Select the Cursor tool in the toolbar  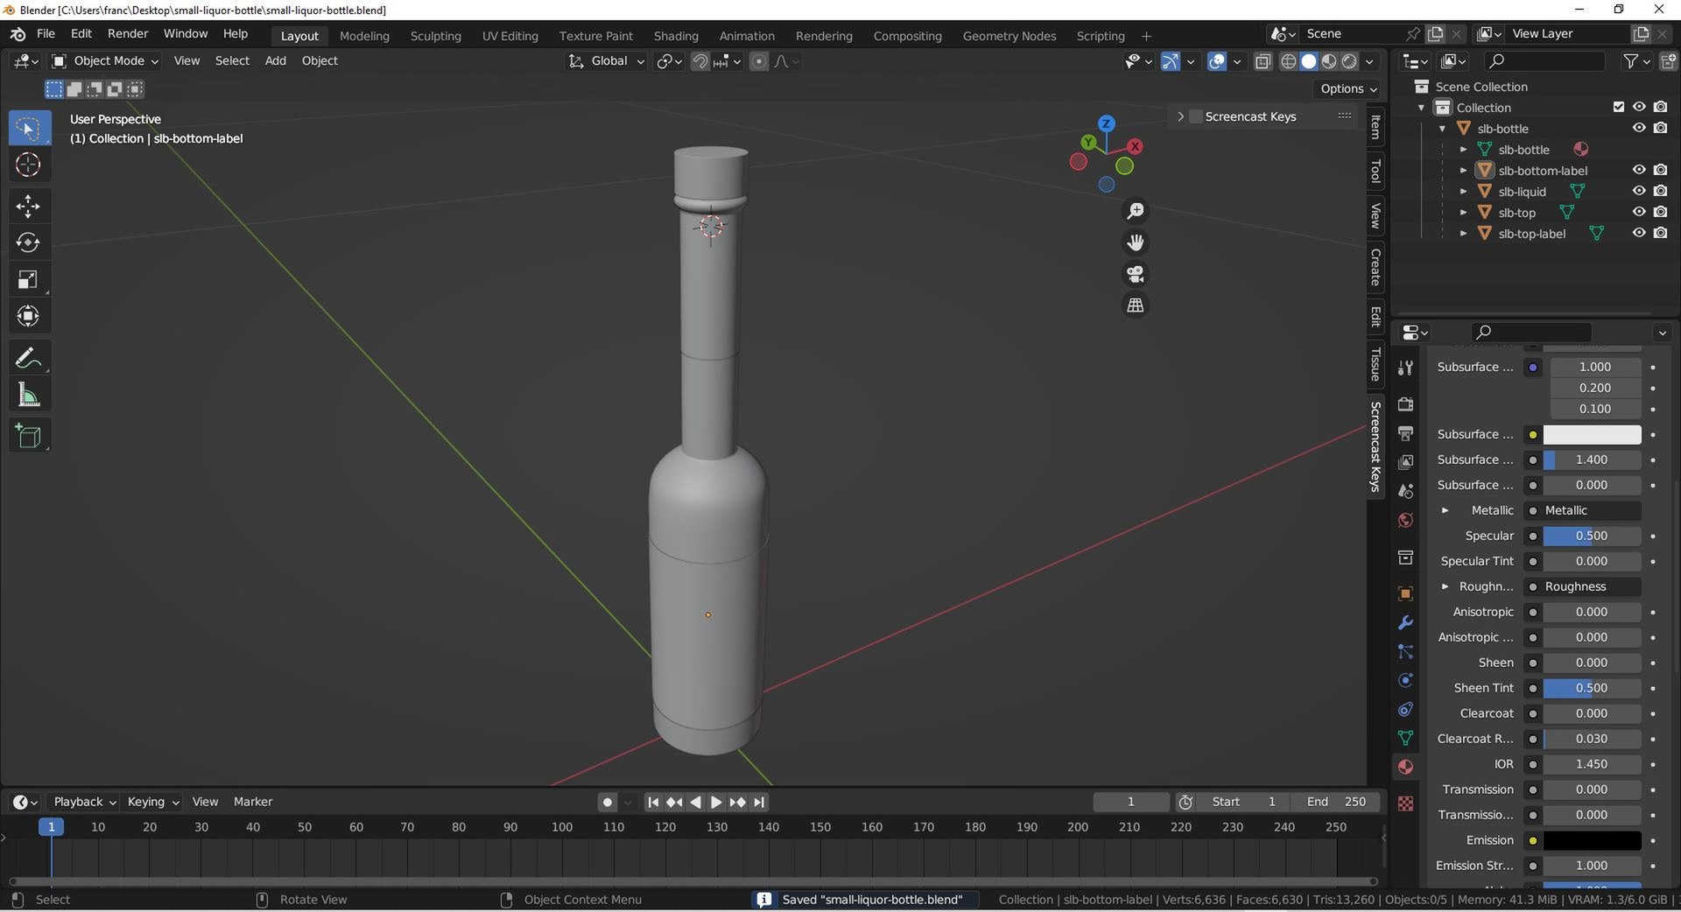pos(29,165)
